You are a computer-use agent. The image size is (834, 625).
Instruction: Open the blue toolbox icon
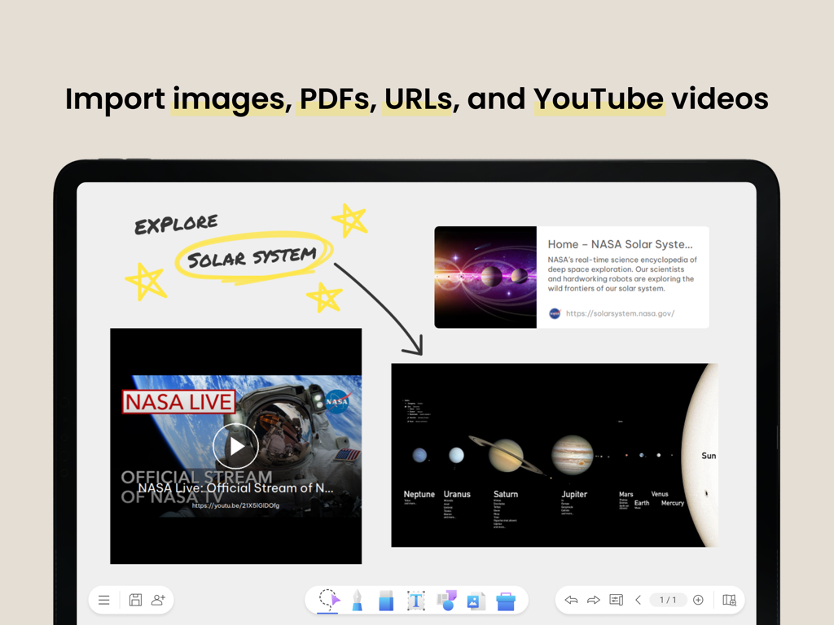coord(506,601)
